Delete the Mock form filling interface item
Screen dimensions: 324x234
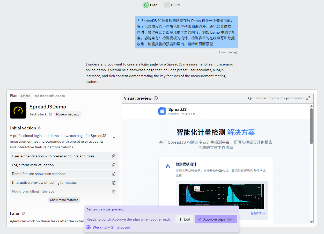click(x=114, y=192)
